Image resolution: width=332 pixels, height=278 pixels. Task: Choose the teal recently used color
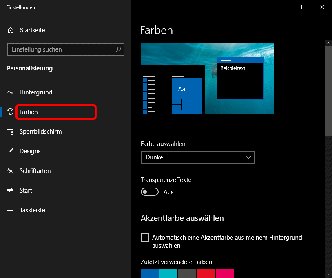point(168,274)
